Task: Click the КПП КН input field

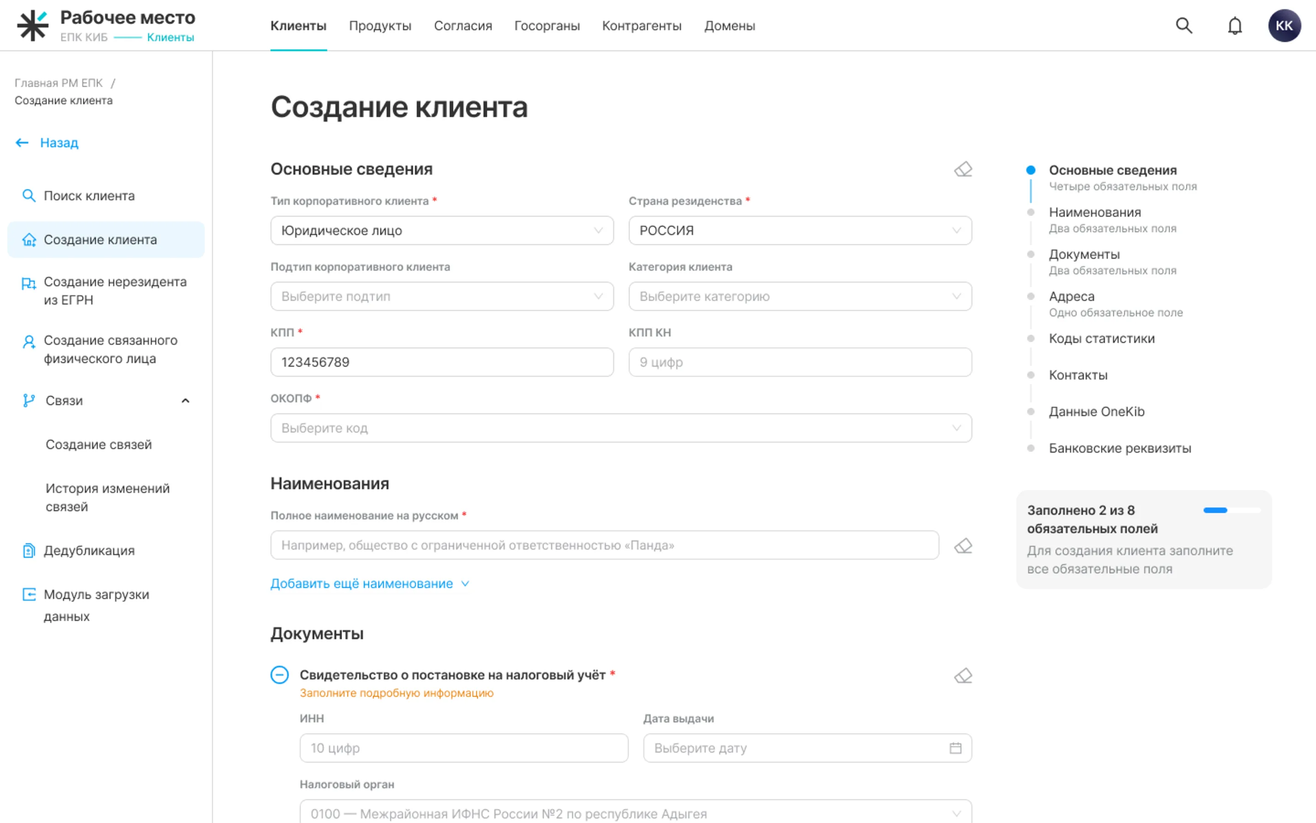Action: 800,362
